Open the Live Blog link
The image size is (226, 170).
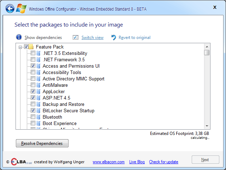click(x=137, y=162)
